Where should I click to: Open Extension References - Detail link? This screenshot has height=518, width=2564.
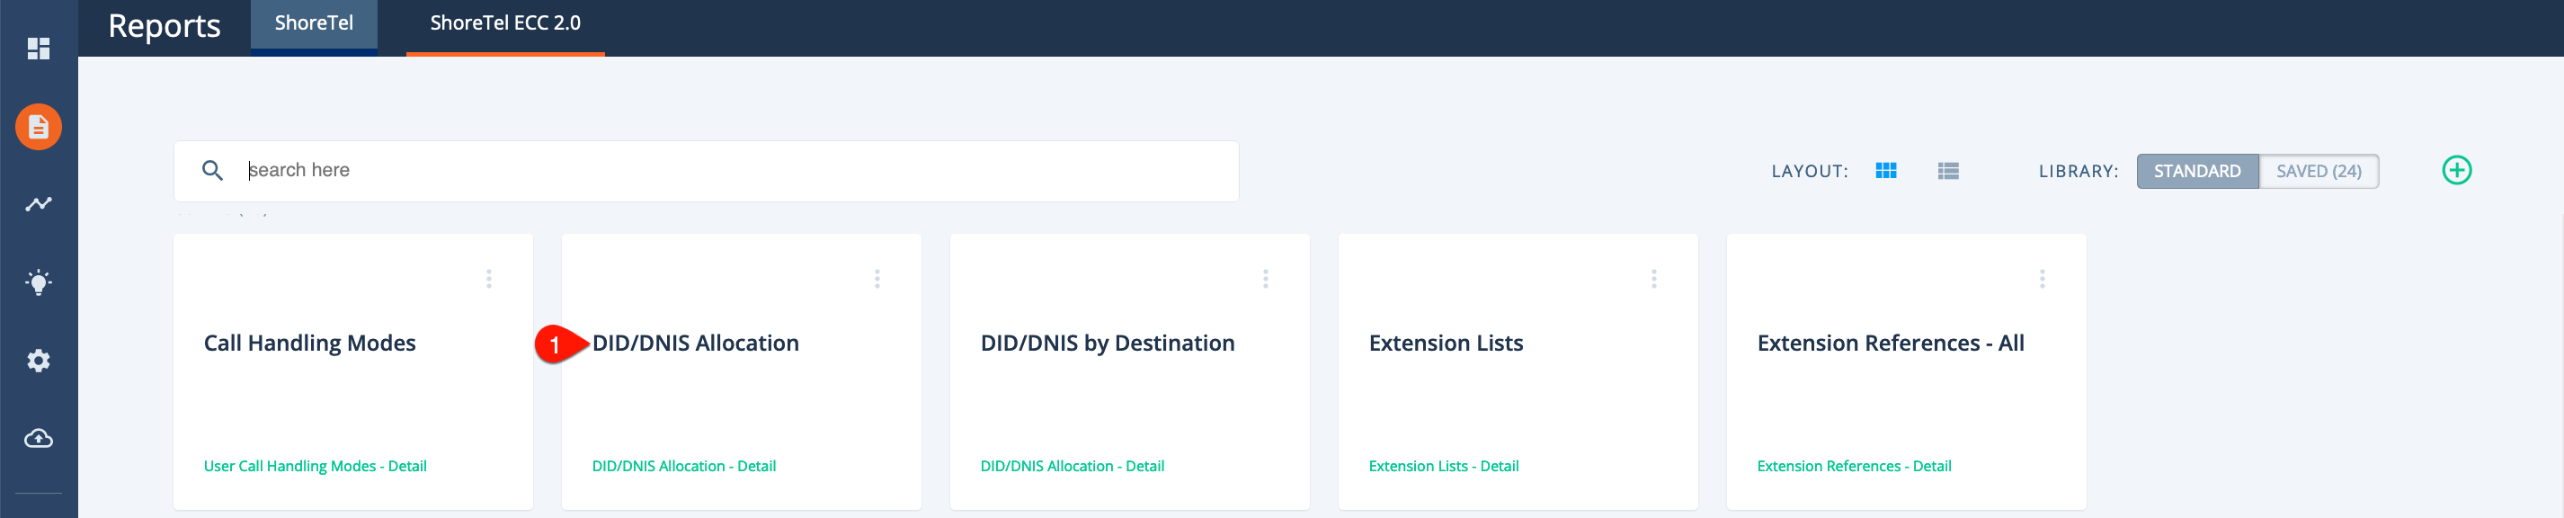coord(1854,466)
